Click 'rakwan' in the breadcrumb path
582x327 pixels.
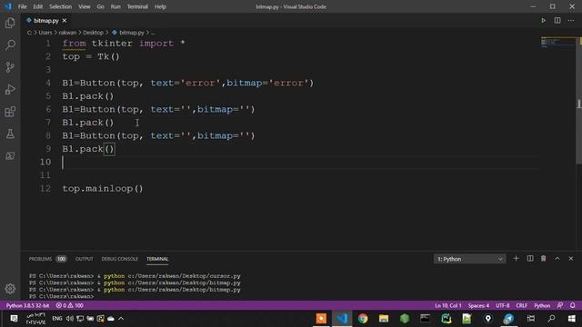click(67, 33)
